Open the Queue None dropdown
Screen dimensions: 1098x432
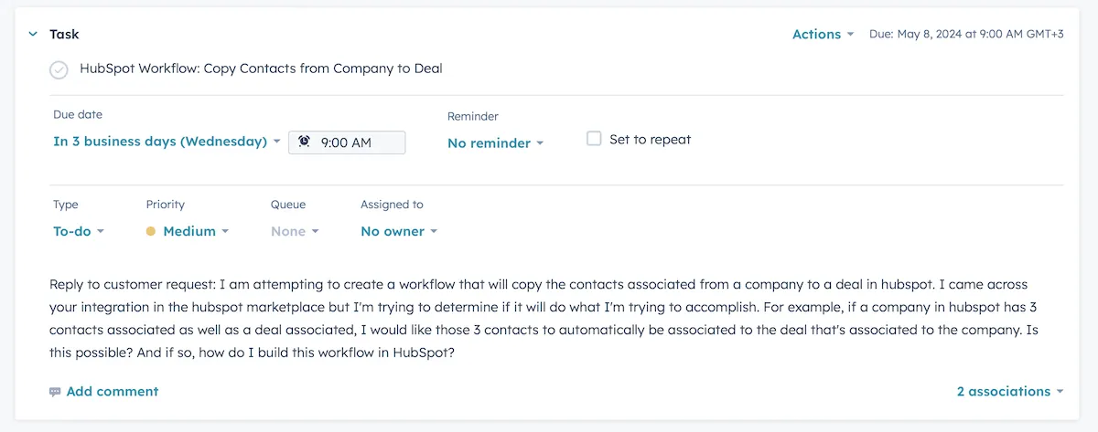295,232
